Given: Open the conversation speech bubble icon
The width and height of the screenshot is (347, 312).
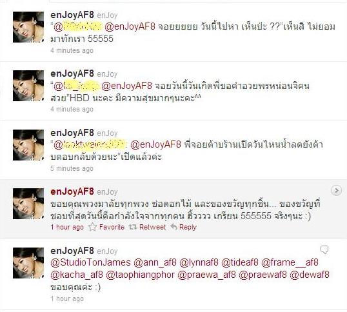Looking at the screenshot, I should pos(324,250).
